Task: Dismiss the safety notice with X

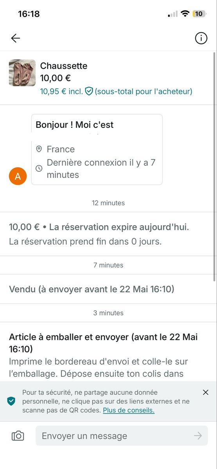Action: (x=206, y=392)
